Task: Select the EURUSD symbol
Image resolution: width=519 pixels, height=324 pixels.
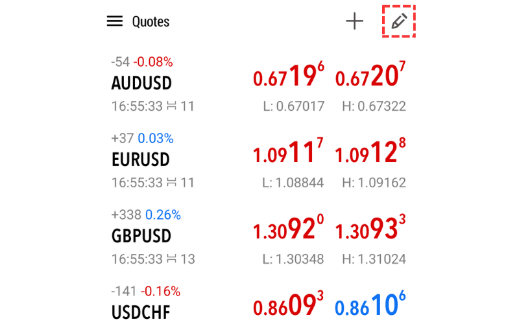Action: [x=140, y=159]
